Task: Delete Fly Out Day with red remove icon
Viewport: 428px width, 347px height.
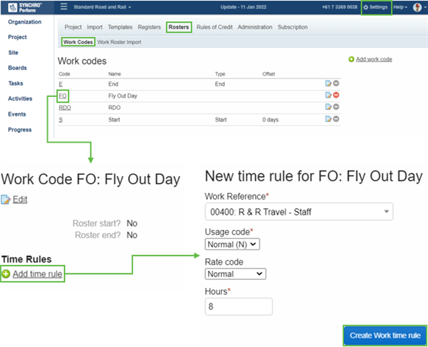Action: point(336,95)
